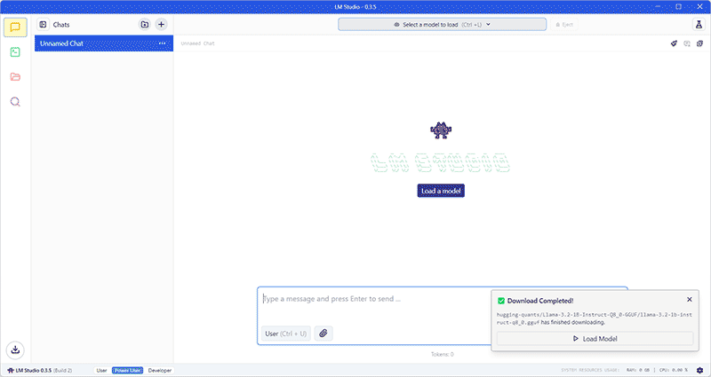Open My Models folder sidebar icon

[x=15, y=76]
